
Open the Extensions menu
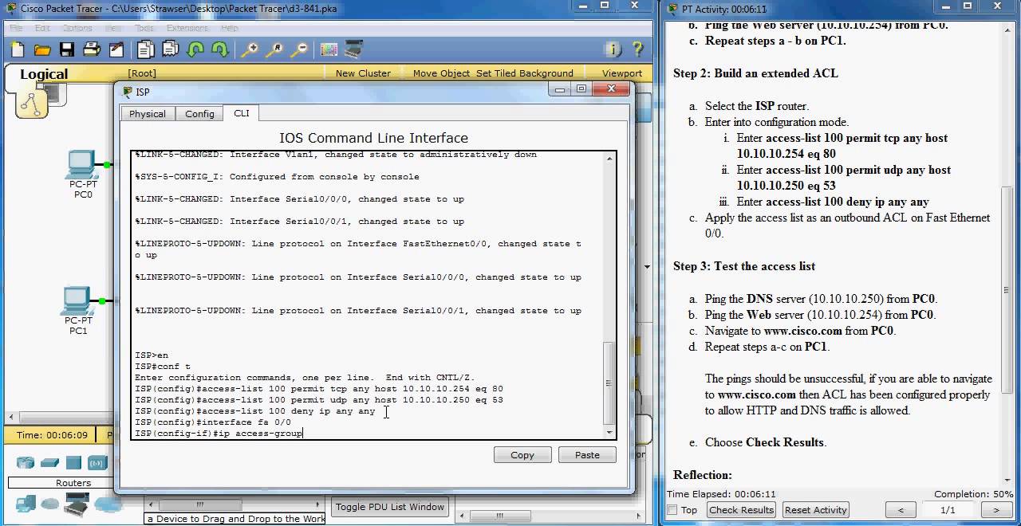[x=187, y=28]
